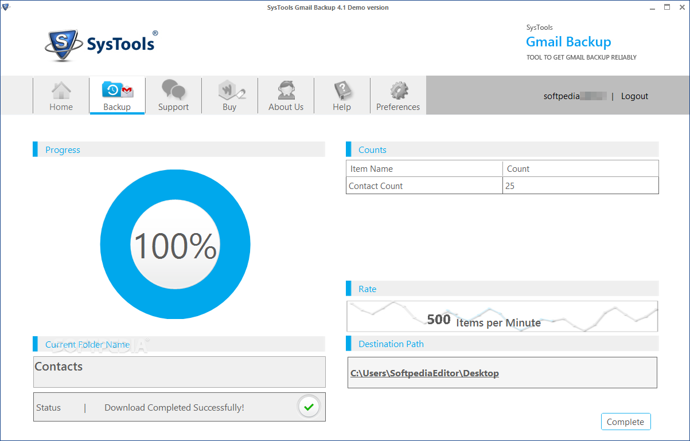The height and width of the screenshot is (441, 690).
Task: Select the Contact Count row cell
Action: click(x=424, y=186)
